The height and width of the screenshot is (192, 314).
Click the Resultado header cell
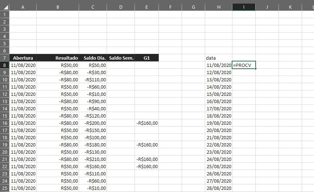click(58, 58)
